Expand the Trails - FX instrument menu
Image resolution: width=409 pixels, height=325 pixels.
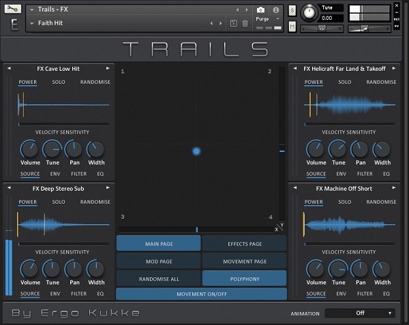click(x=32, y=10)
